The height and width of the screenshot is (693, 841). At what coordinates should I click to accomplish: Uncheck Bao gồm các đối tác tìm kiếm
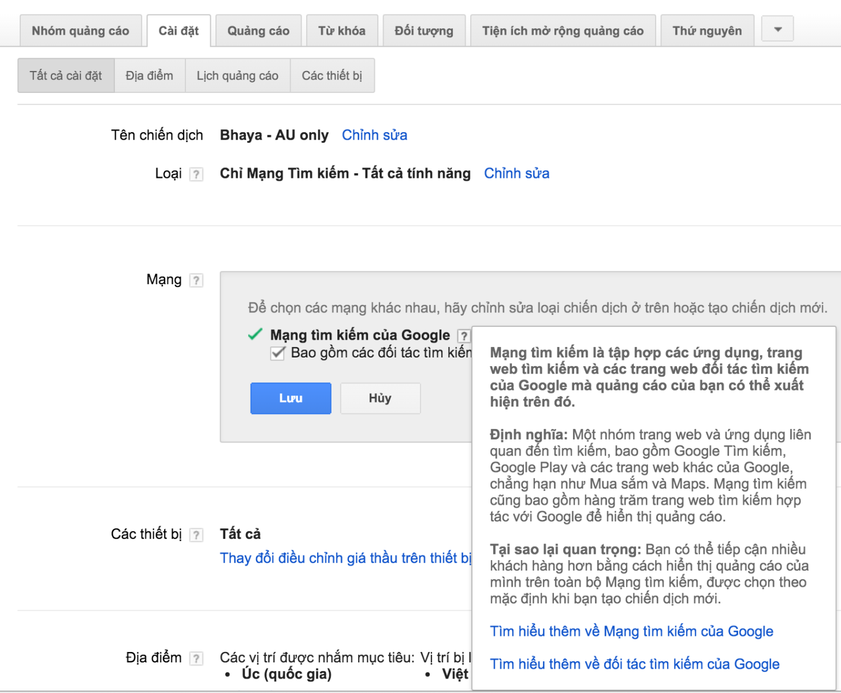coord(277,353)
